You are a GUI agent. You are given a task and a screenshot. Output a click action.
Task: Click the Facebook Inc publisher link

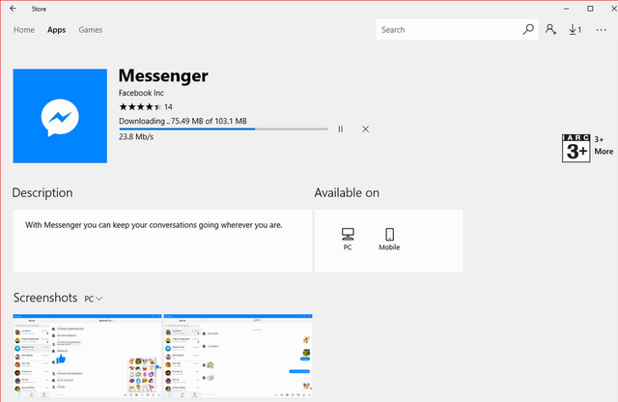(x=141, y=93)
